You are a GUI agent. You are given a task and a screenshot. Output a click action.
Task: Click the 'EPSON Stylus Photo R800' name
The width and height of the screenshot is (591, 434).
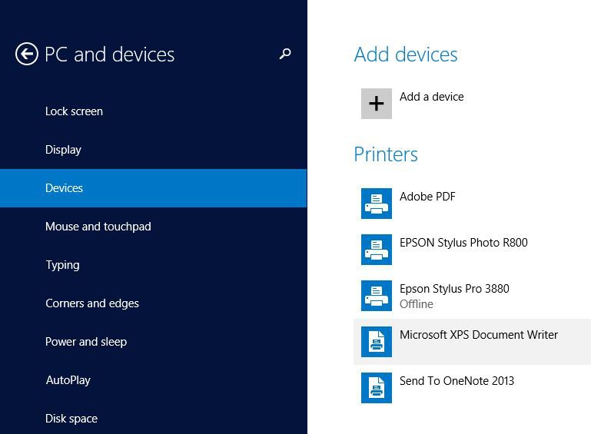(463, 243)
